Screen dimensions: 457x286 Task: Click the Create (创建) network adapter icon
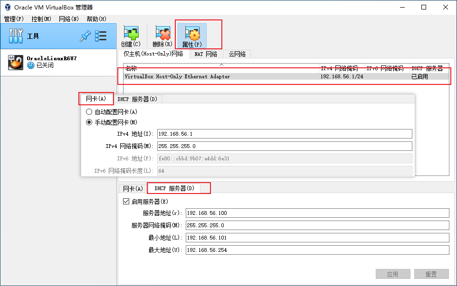coord(131,34)
